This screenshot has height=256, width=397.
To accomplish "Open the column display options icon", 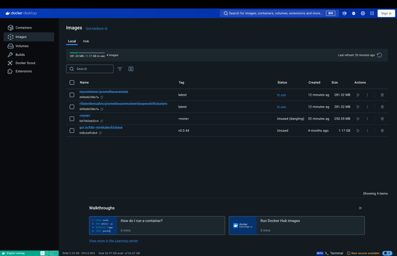I will coord(131,69).
